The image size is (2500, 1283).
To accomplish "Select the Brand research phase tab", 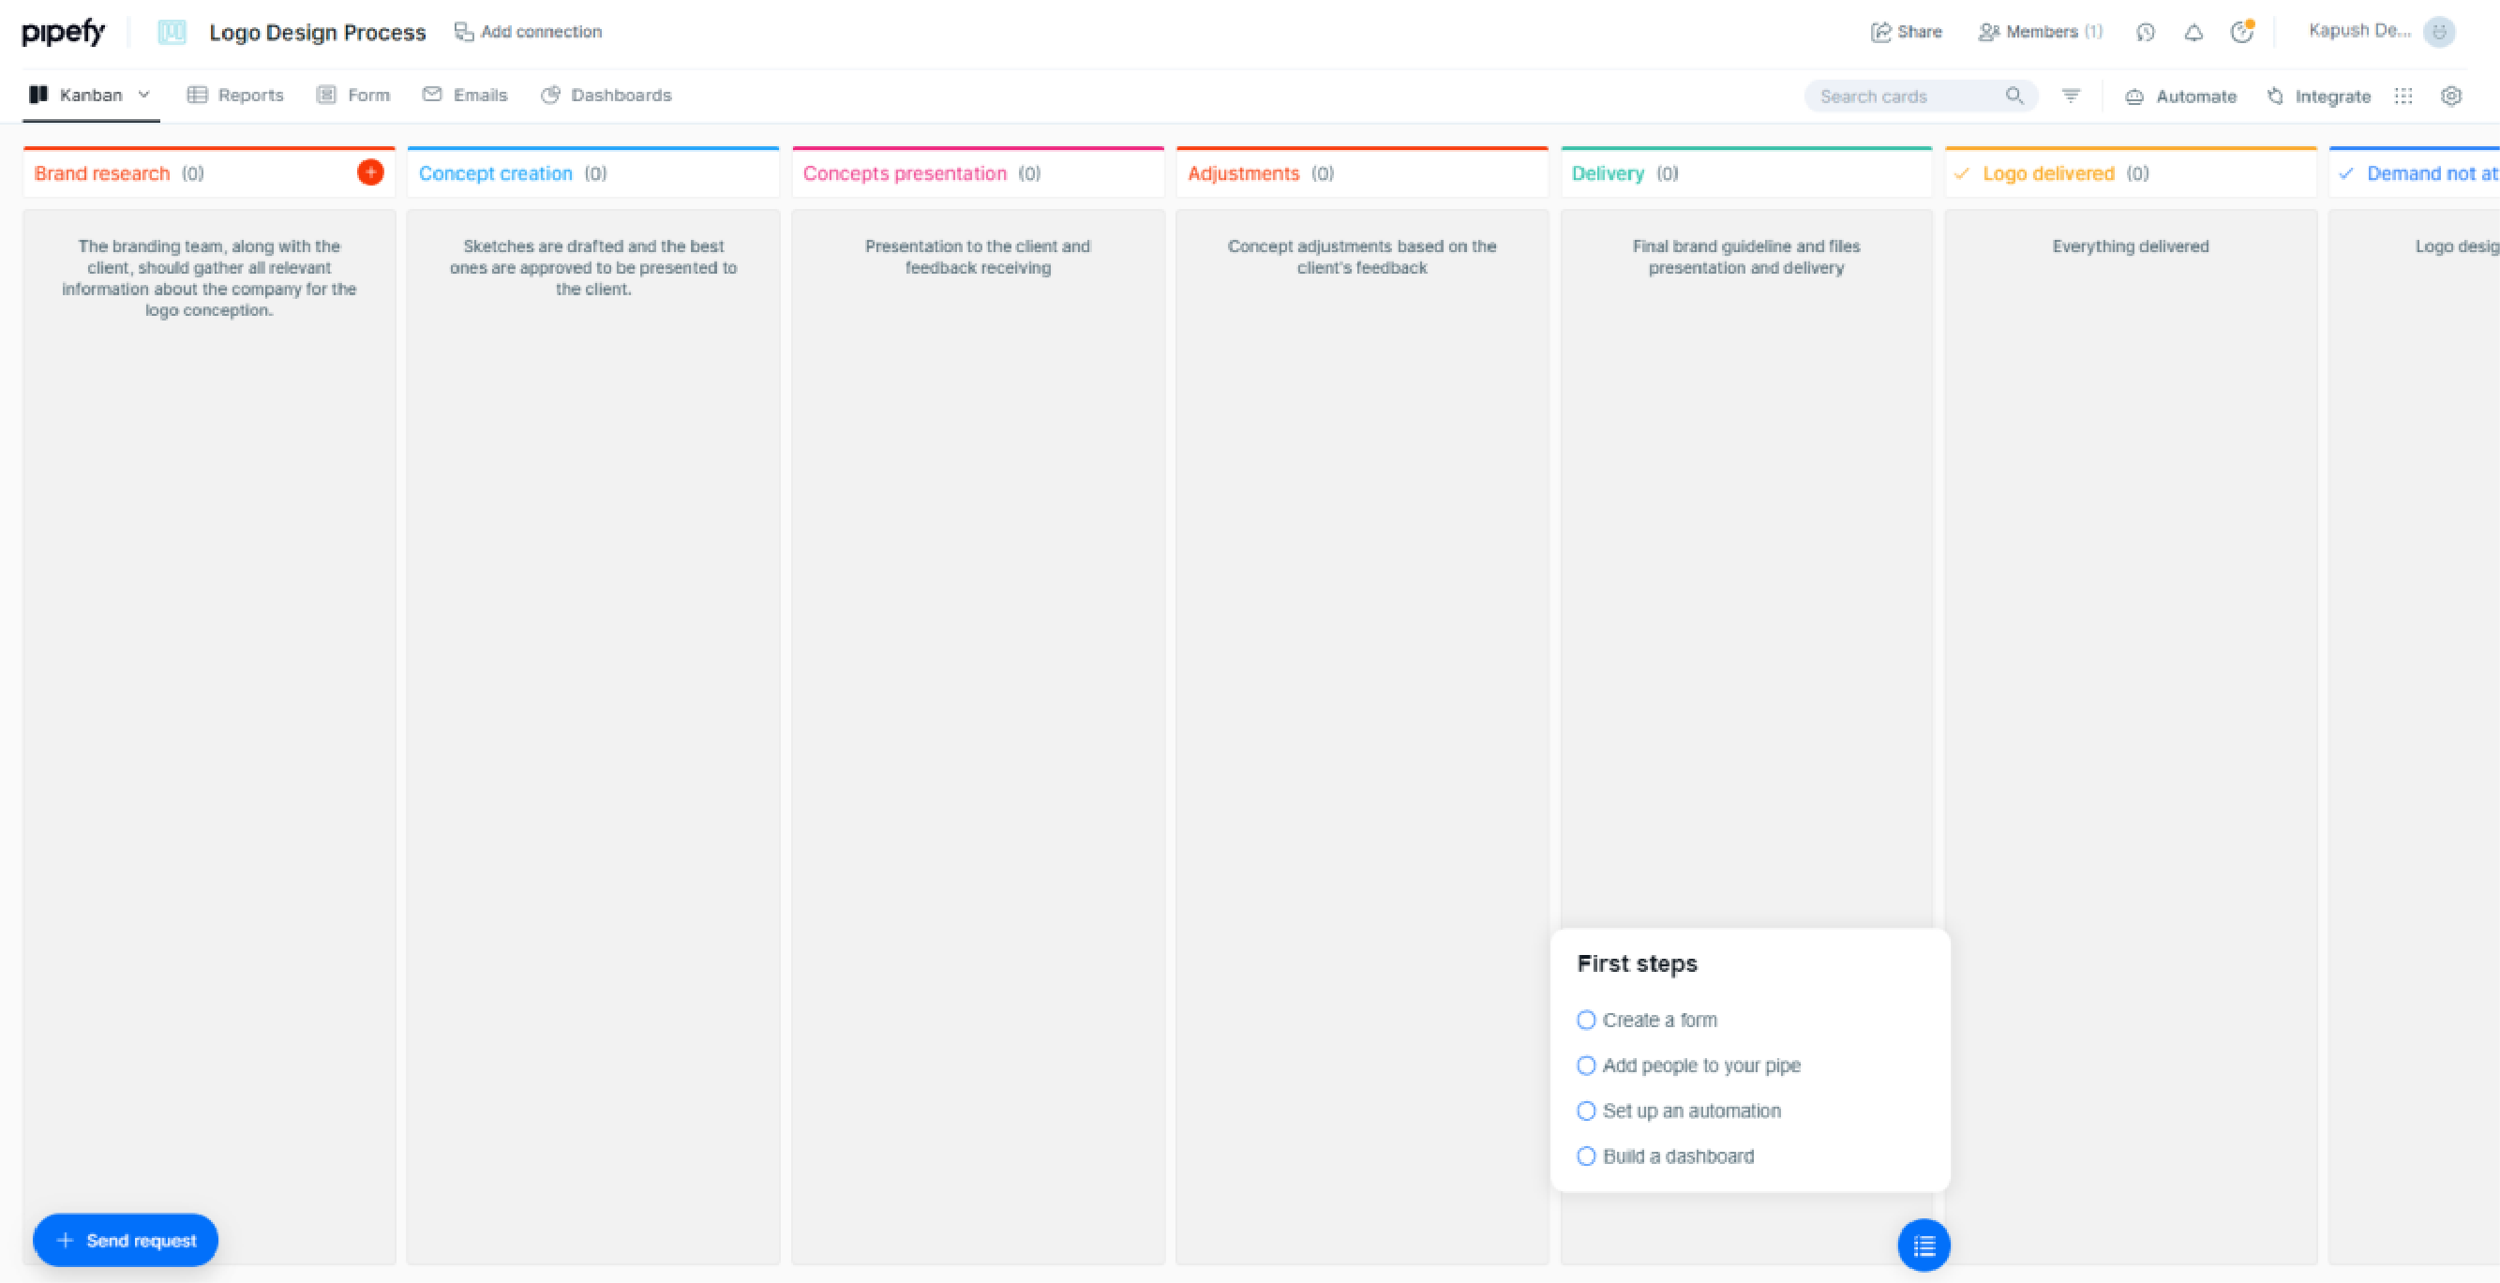I will click(101, 172).
